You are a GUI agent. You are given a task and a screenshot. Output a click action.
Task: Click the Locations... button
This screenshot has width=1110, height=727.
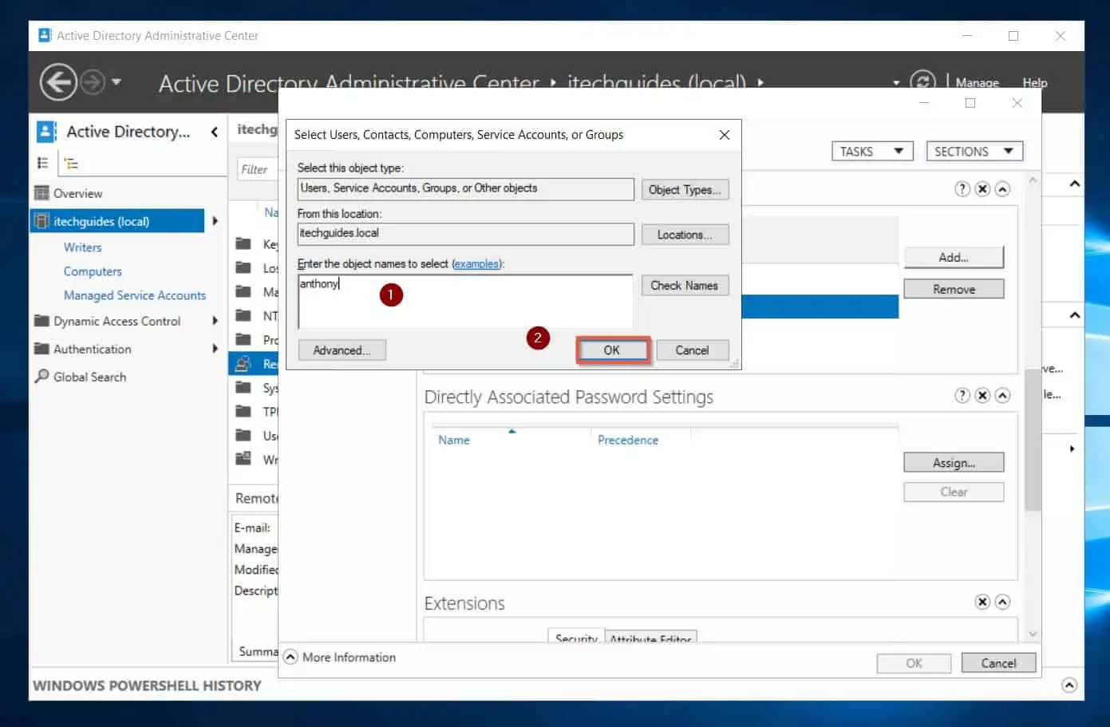pos(685,235)
